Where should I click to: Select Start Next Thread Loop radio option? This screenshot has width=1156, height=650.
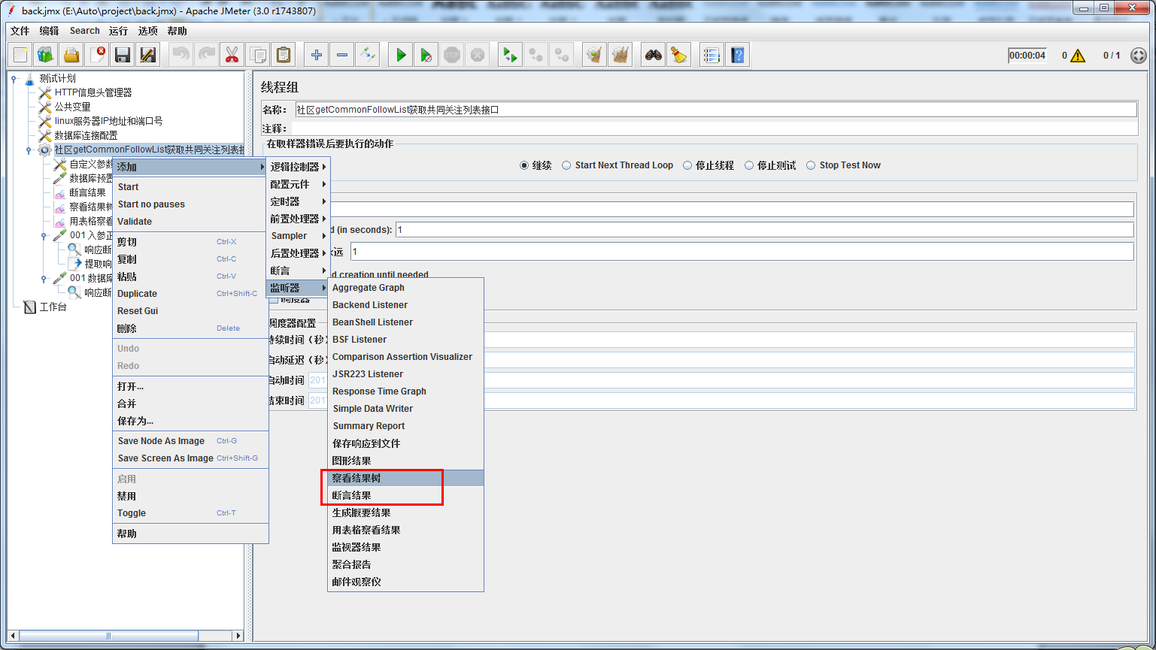[566, 165]
